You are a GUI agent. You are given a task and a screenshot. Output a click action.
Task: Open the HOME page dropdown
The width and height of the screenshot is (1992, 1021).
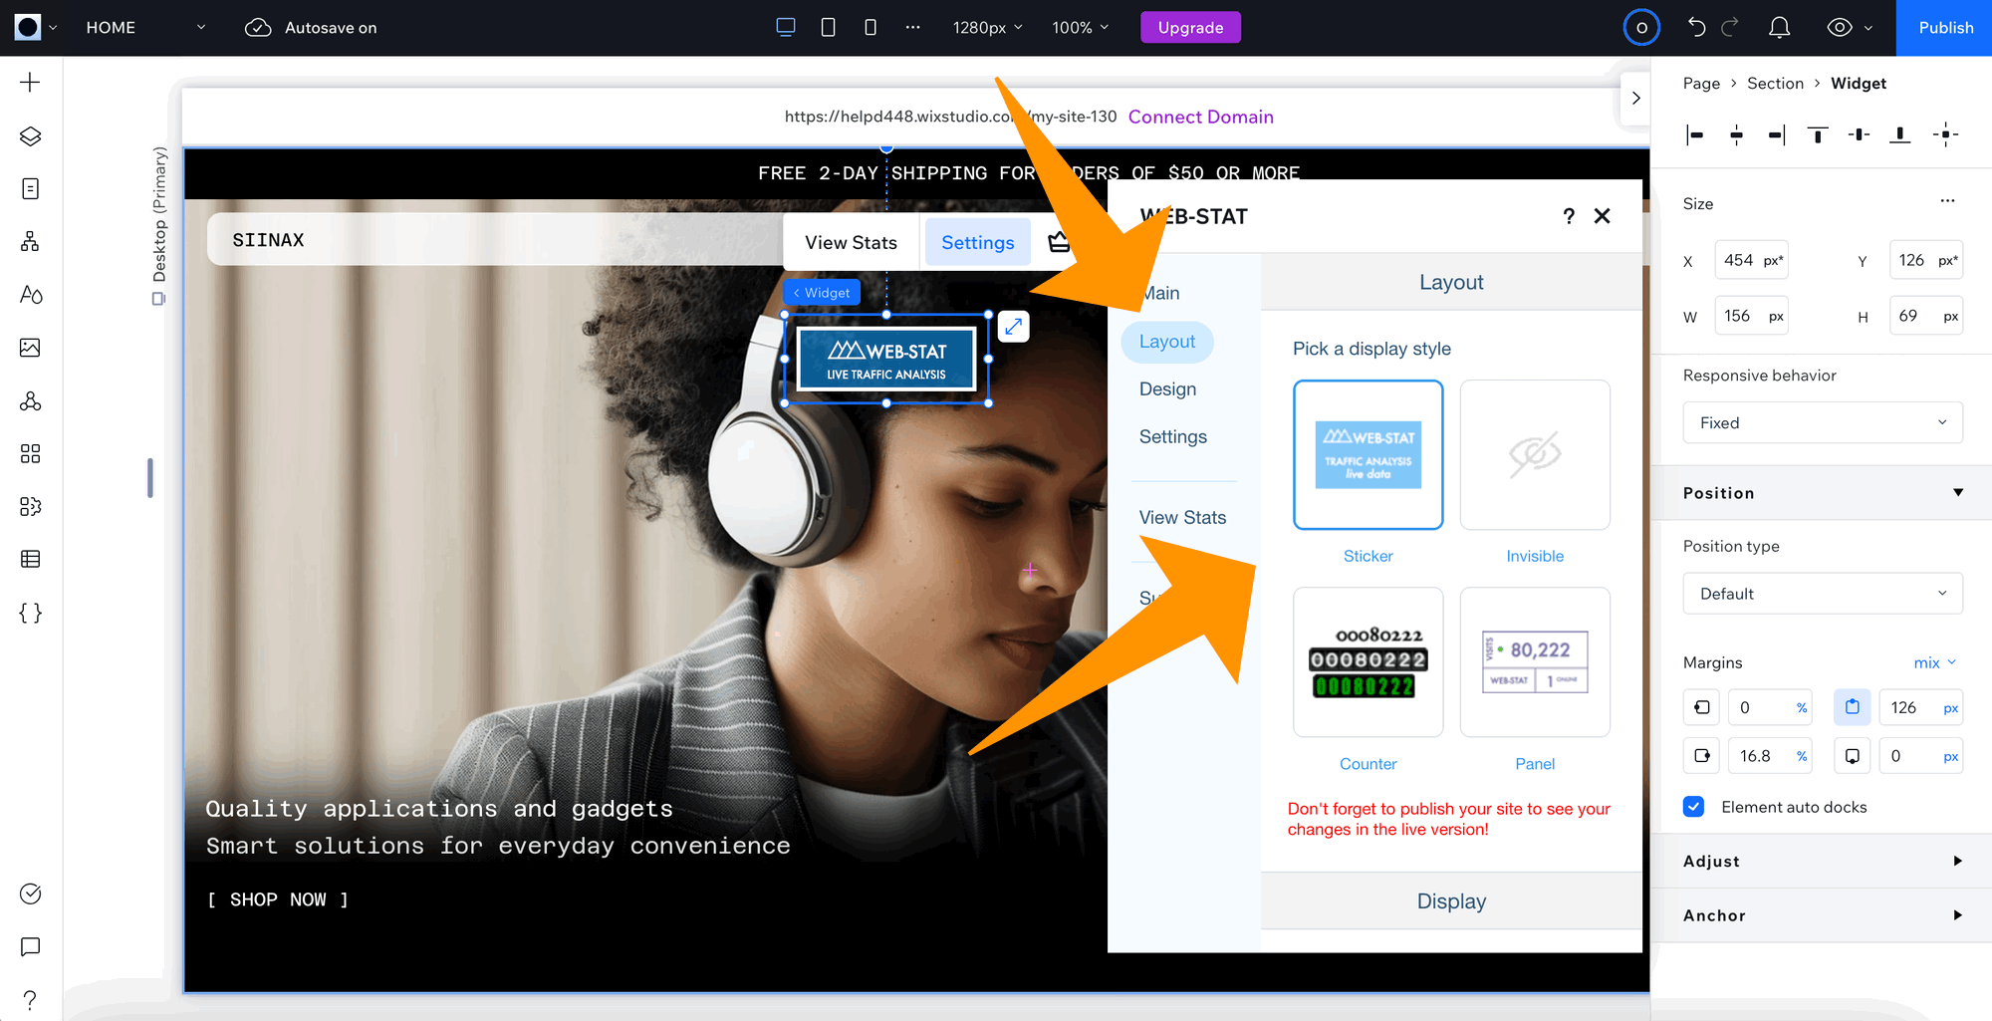click(145, 27)
